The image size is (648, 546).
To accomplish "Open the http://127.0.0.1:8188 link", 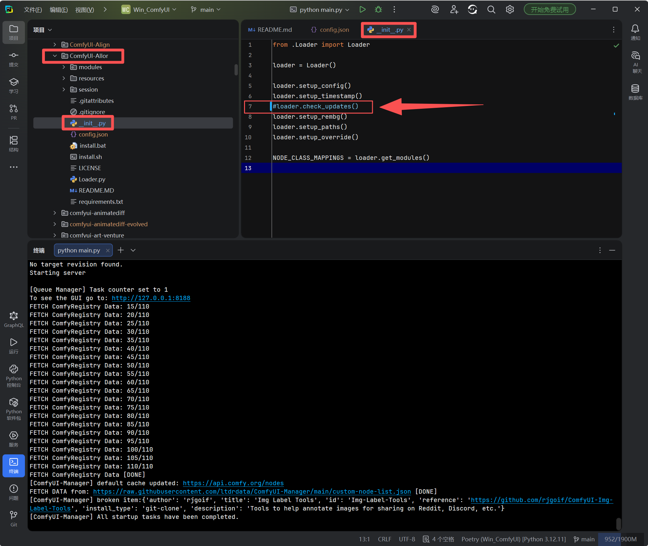I will pos(151,298).
